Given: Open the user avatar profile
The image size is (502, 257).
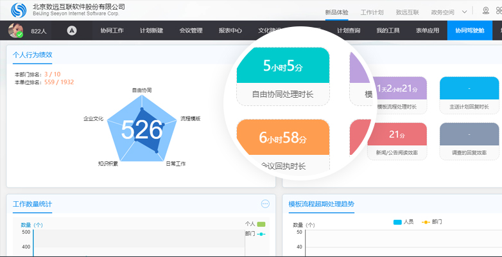Looking at the screenshot, I should 15,30.
